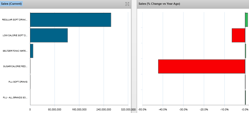
Task: Click the SELTZER/TONIC WATE... category label
Action: (x=15, y=51)
